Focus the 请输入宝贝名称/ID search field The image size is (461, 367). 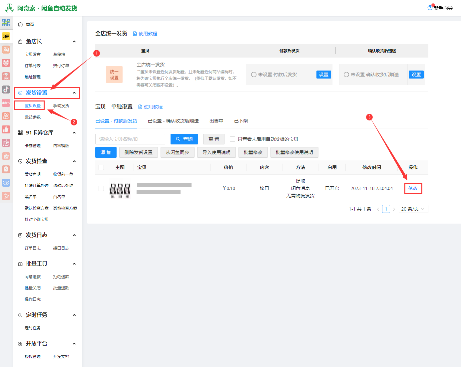point(130,139)
